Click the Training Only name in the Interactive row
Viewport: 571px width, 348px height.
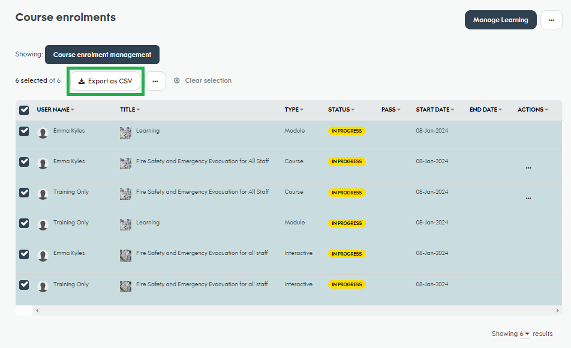pyautogui.click(x=71, y=284)
